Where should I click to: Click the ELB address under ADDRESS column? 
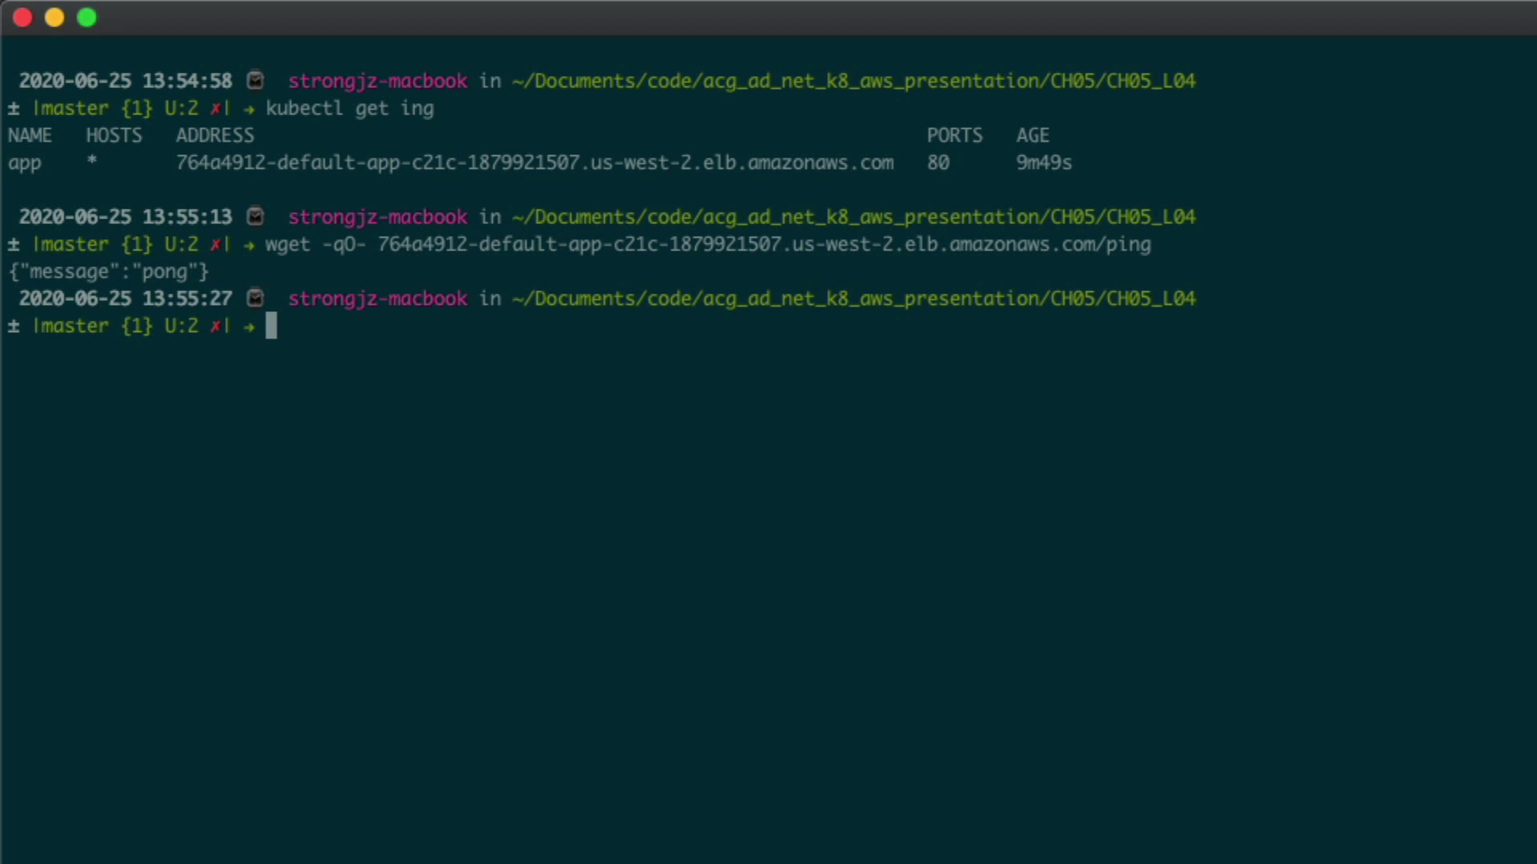534,163
